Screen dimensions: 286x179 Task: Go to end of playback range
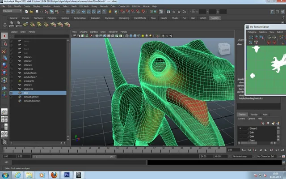point(282,150)
